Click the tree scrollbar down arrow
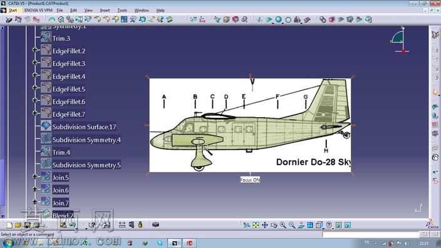This screenshot has height=248, width=441. click(3, 216)
